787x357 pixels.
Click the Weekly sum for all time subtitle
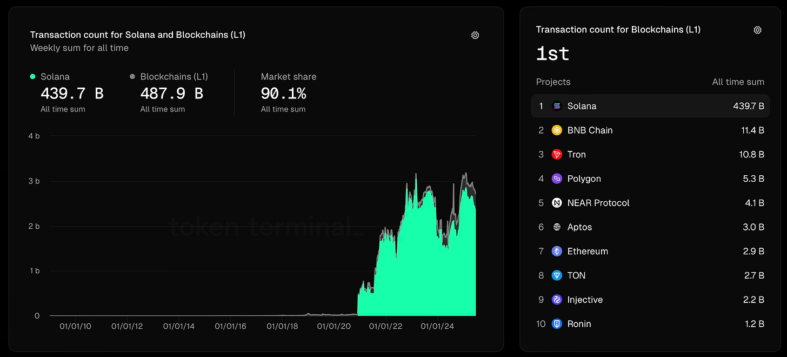click(79, 48)
